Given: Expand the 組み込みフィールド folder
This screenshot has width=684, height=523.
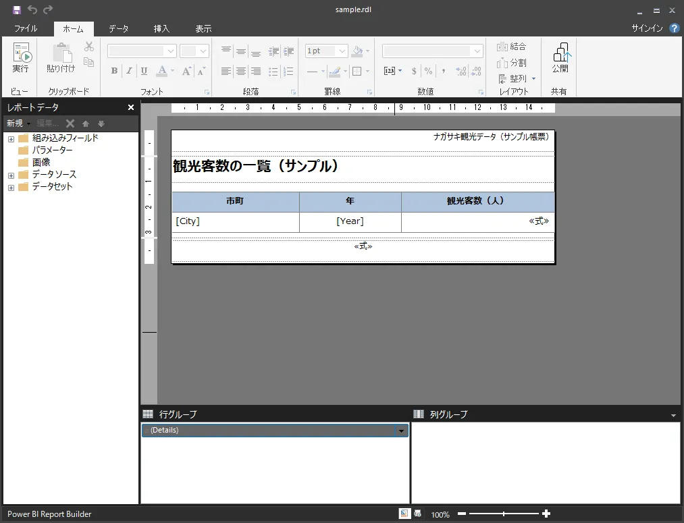Looking at the screenshot, I should pos(11,139).
